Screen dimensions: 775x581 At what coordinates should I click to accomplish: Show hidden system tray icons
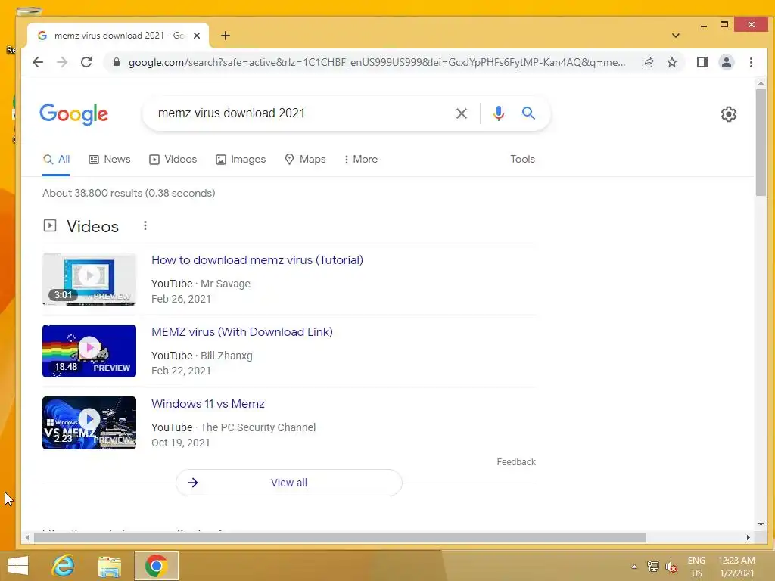[x=634, y=567]
